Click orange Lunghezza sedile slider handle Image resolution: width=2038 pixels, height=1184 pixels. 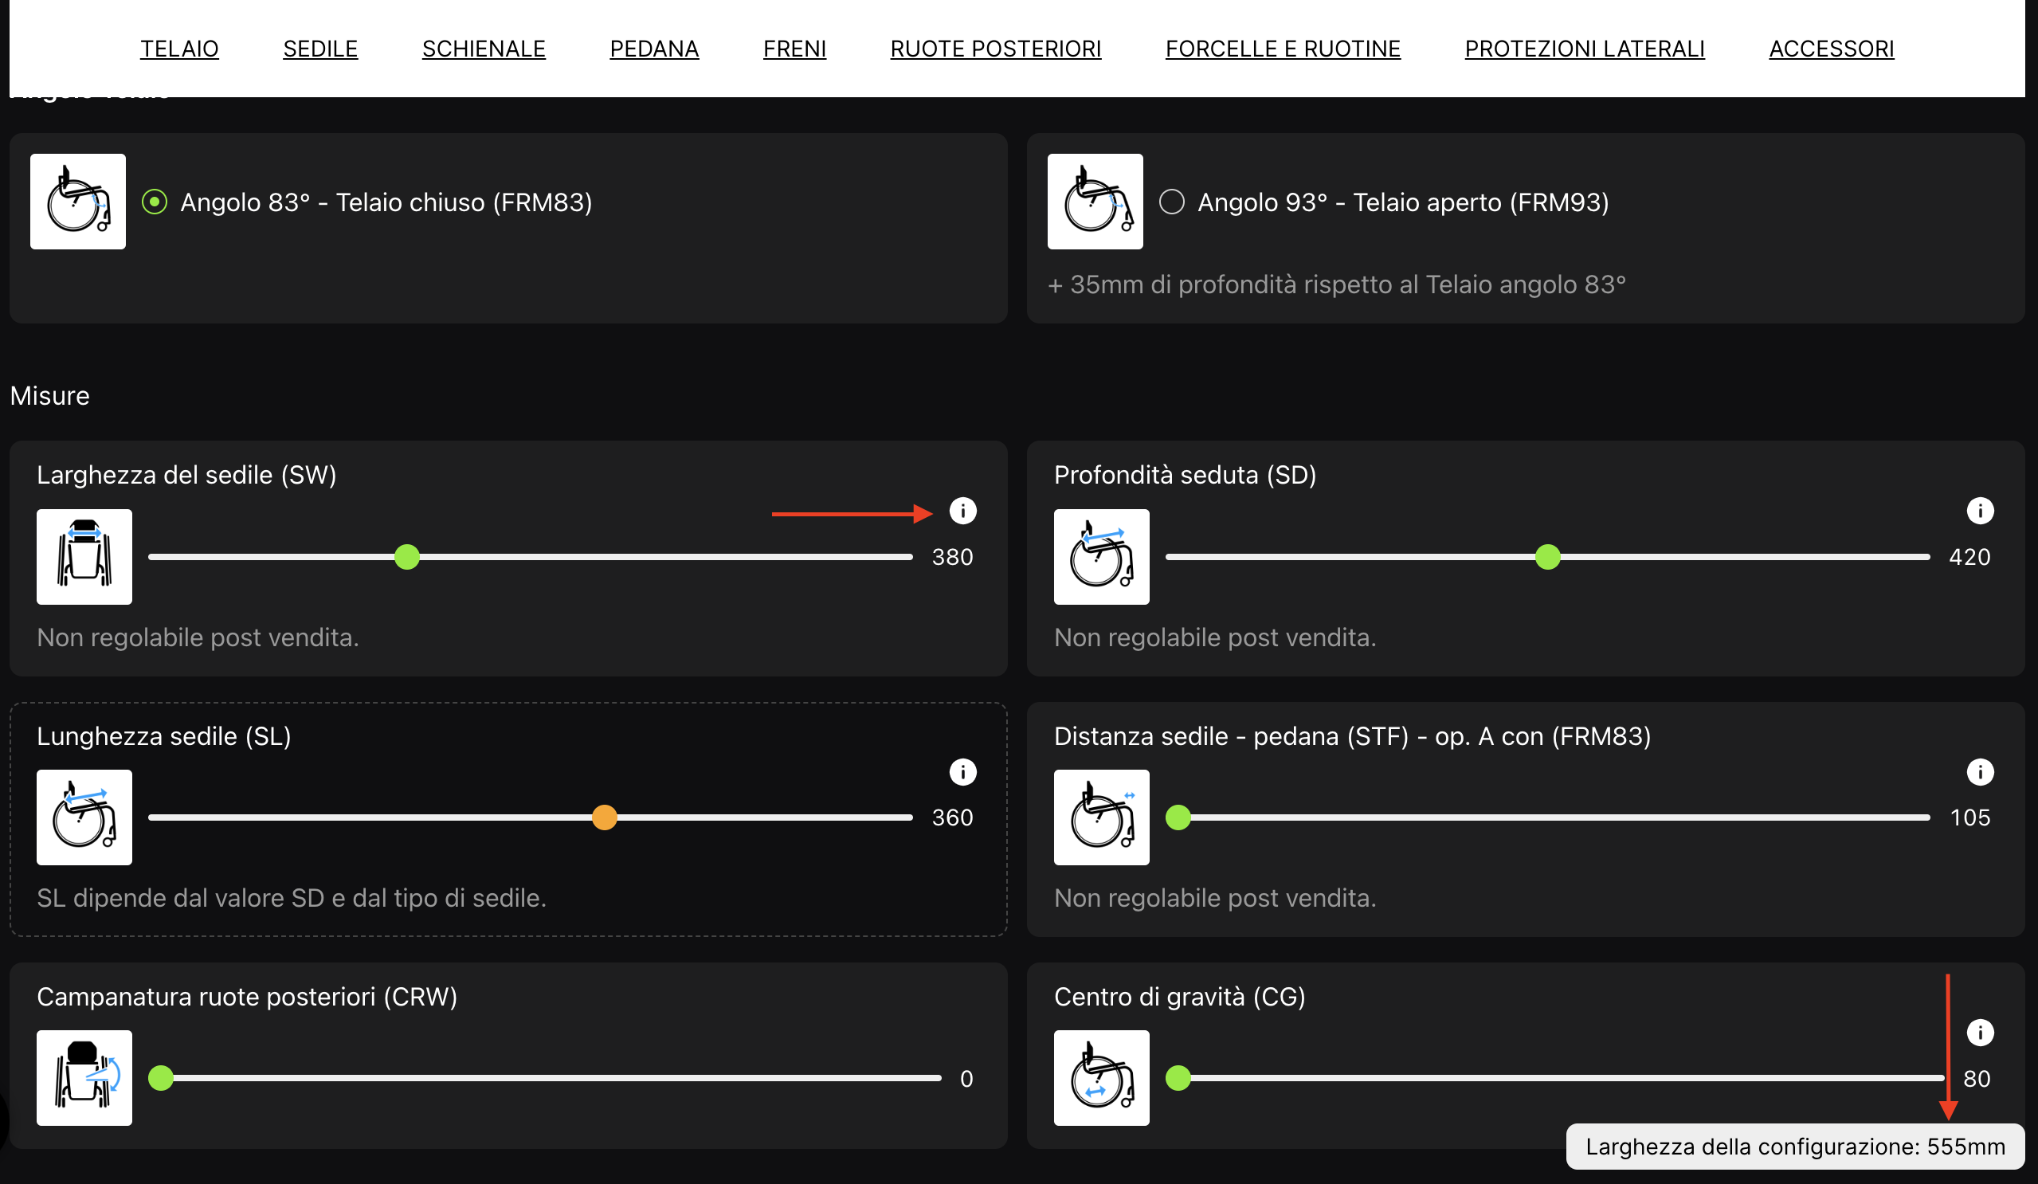[604, 817]
